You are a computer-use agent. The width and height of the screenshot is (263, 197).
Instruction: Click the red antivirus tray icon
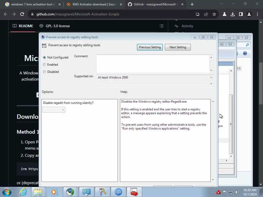point(218,192)
